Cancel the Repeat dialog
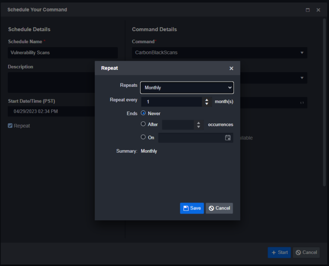The image size is (329, 266). coord(219,208)
